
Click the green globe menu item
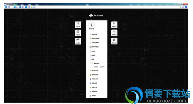pyautogui.click(x=94, y=38)
